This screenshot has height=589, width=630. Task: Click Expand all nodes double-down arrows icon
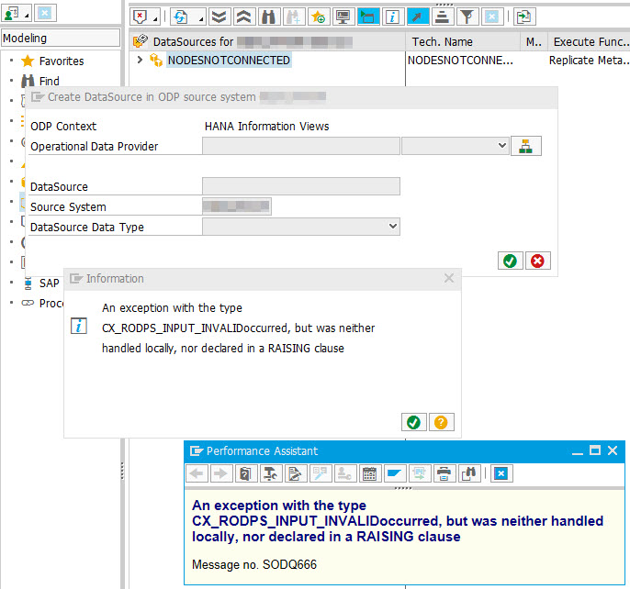tap(219, 17)
